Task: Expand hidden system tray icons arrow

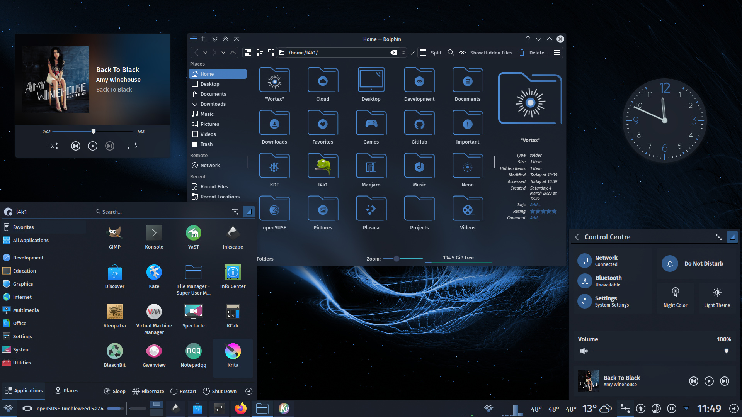Action: click(x=686, y=408)
